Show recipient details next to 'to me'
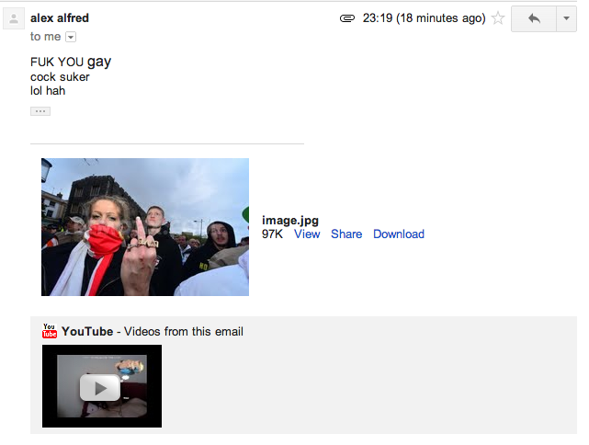The image size is (589, 445). [71, 37]
